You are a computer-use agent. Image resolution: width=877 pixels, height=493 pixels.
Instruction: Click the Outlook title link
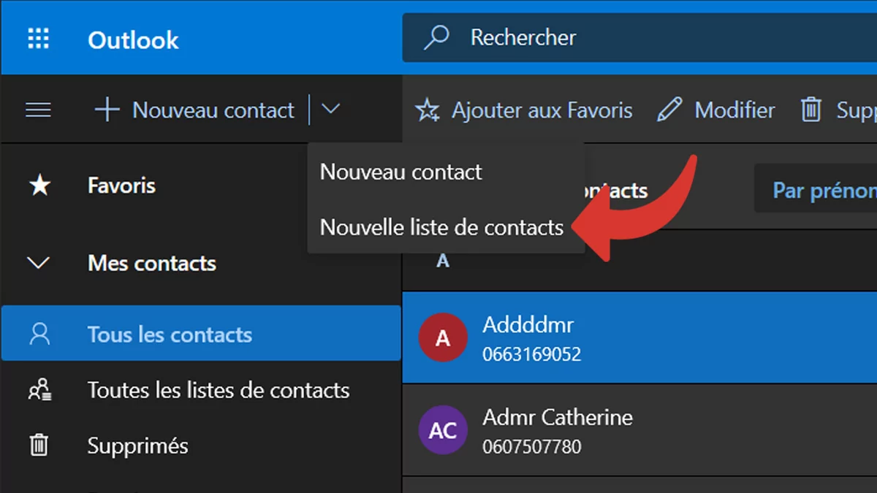click(133, 39)
